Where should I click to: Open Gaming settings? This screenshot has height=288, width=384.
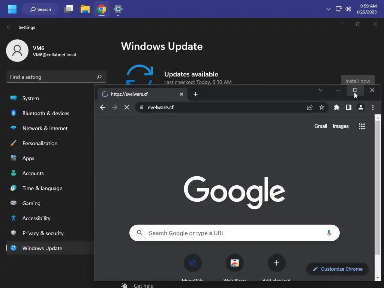pos(50,203)
